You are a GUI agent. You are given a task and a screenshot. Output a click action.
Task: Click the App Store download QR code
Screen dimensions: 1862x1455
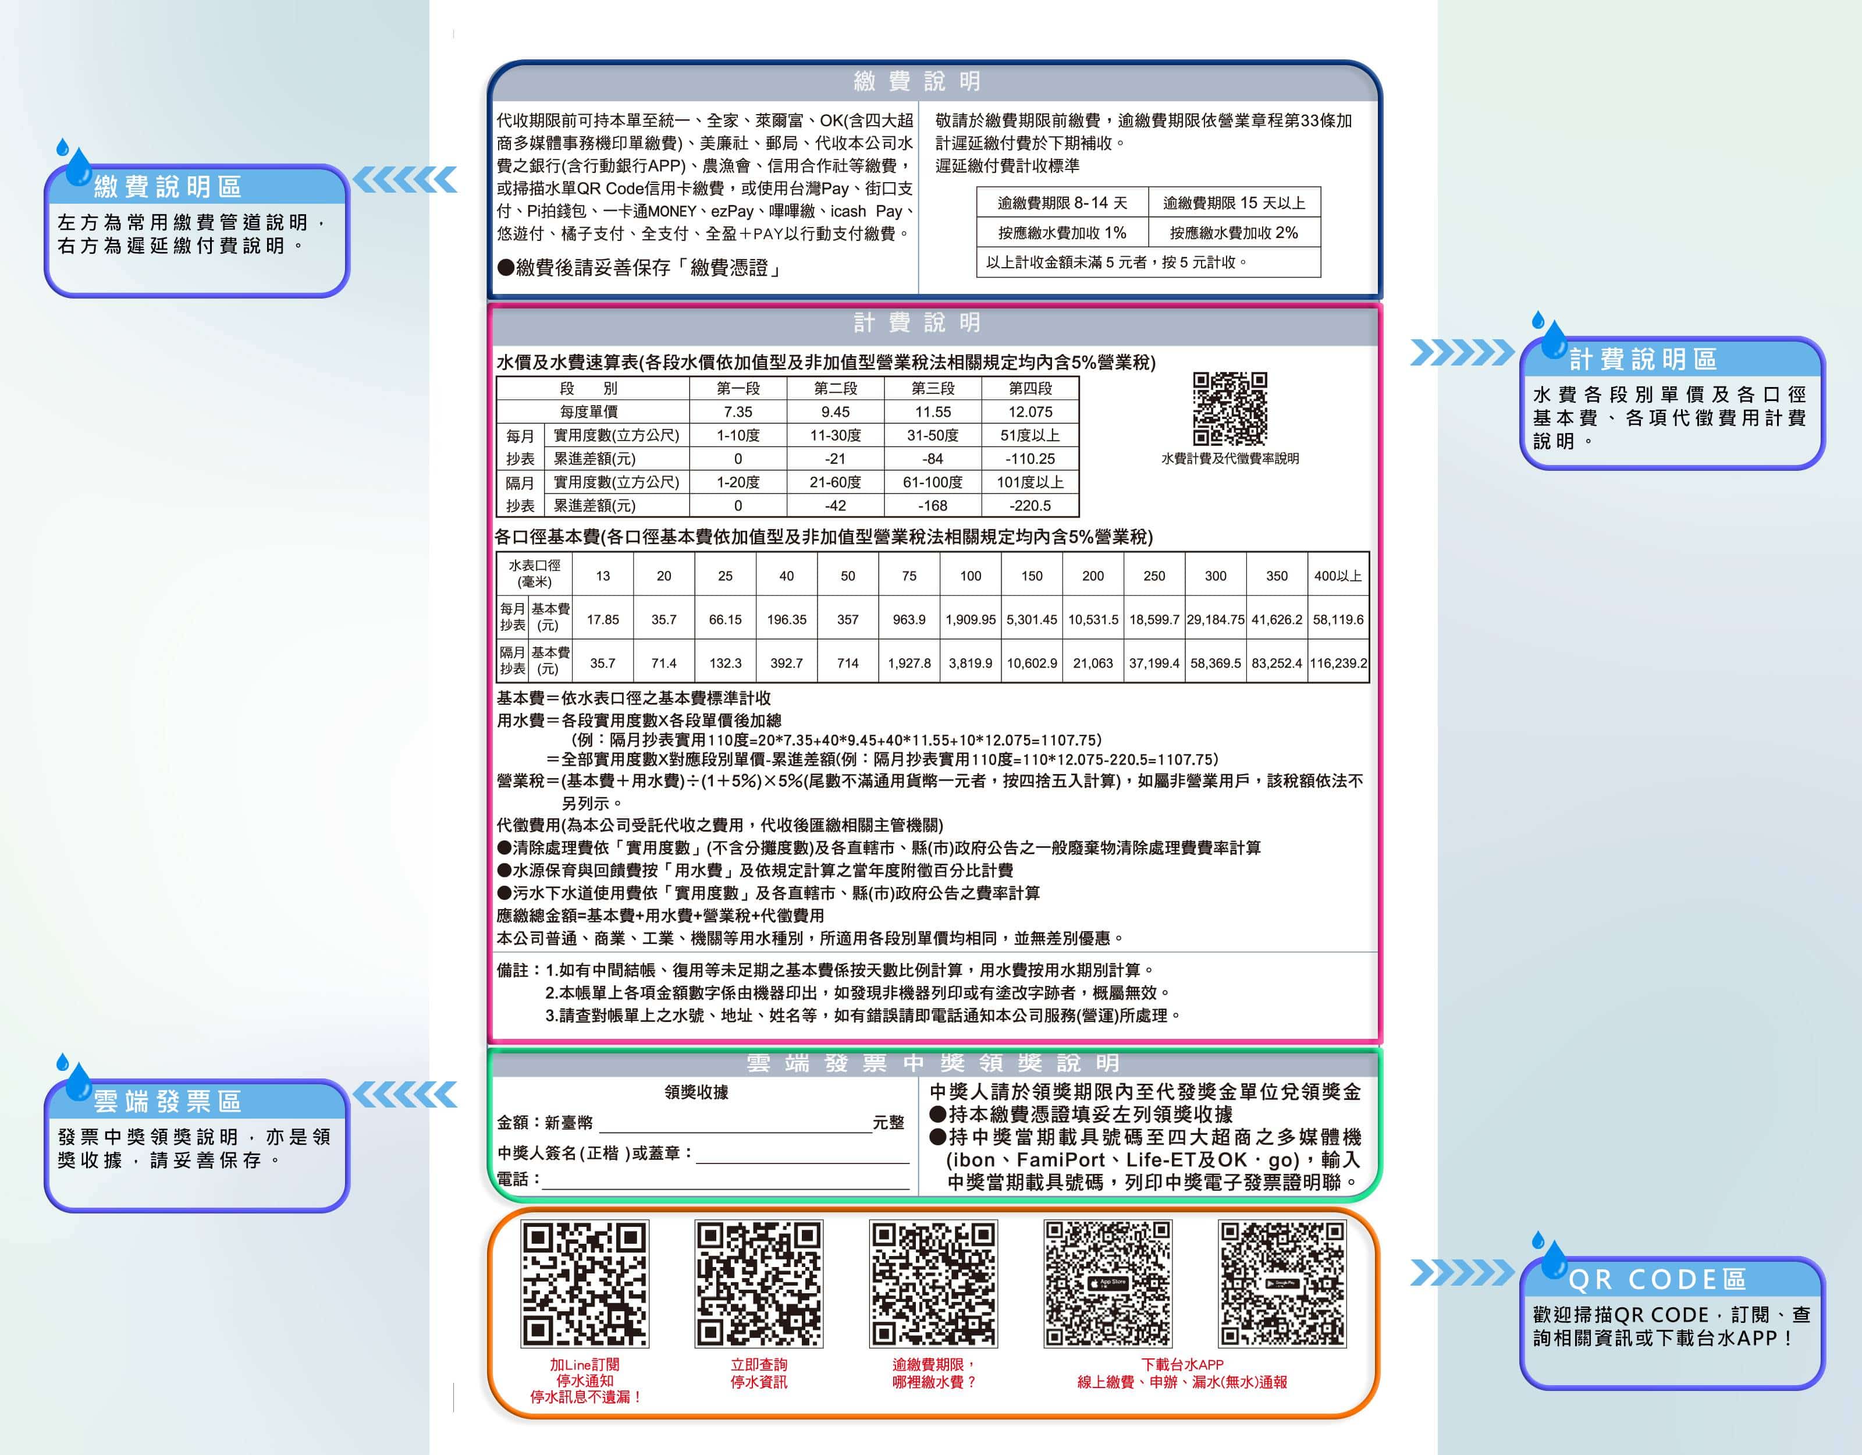coord(1108,1283)
